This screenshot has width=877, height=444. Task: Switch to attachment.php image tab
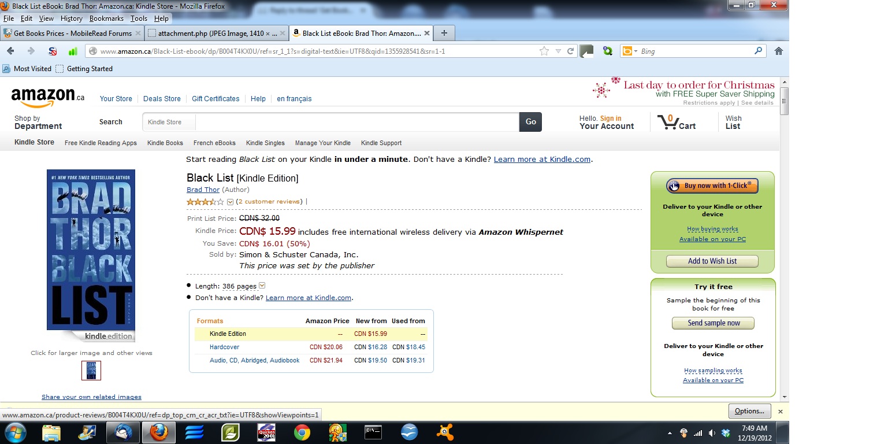216,34
